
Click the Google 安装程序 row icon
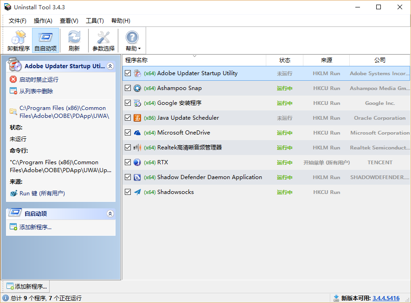tap(137, 103)
